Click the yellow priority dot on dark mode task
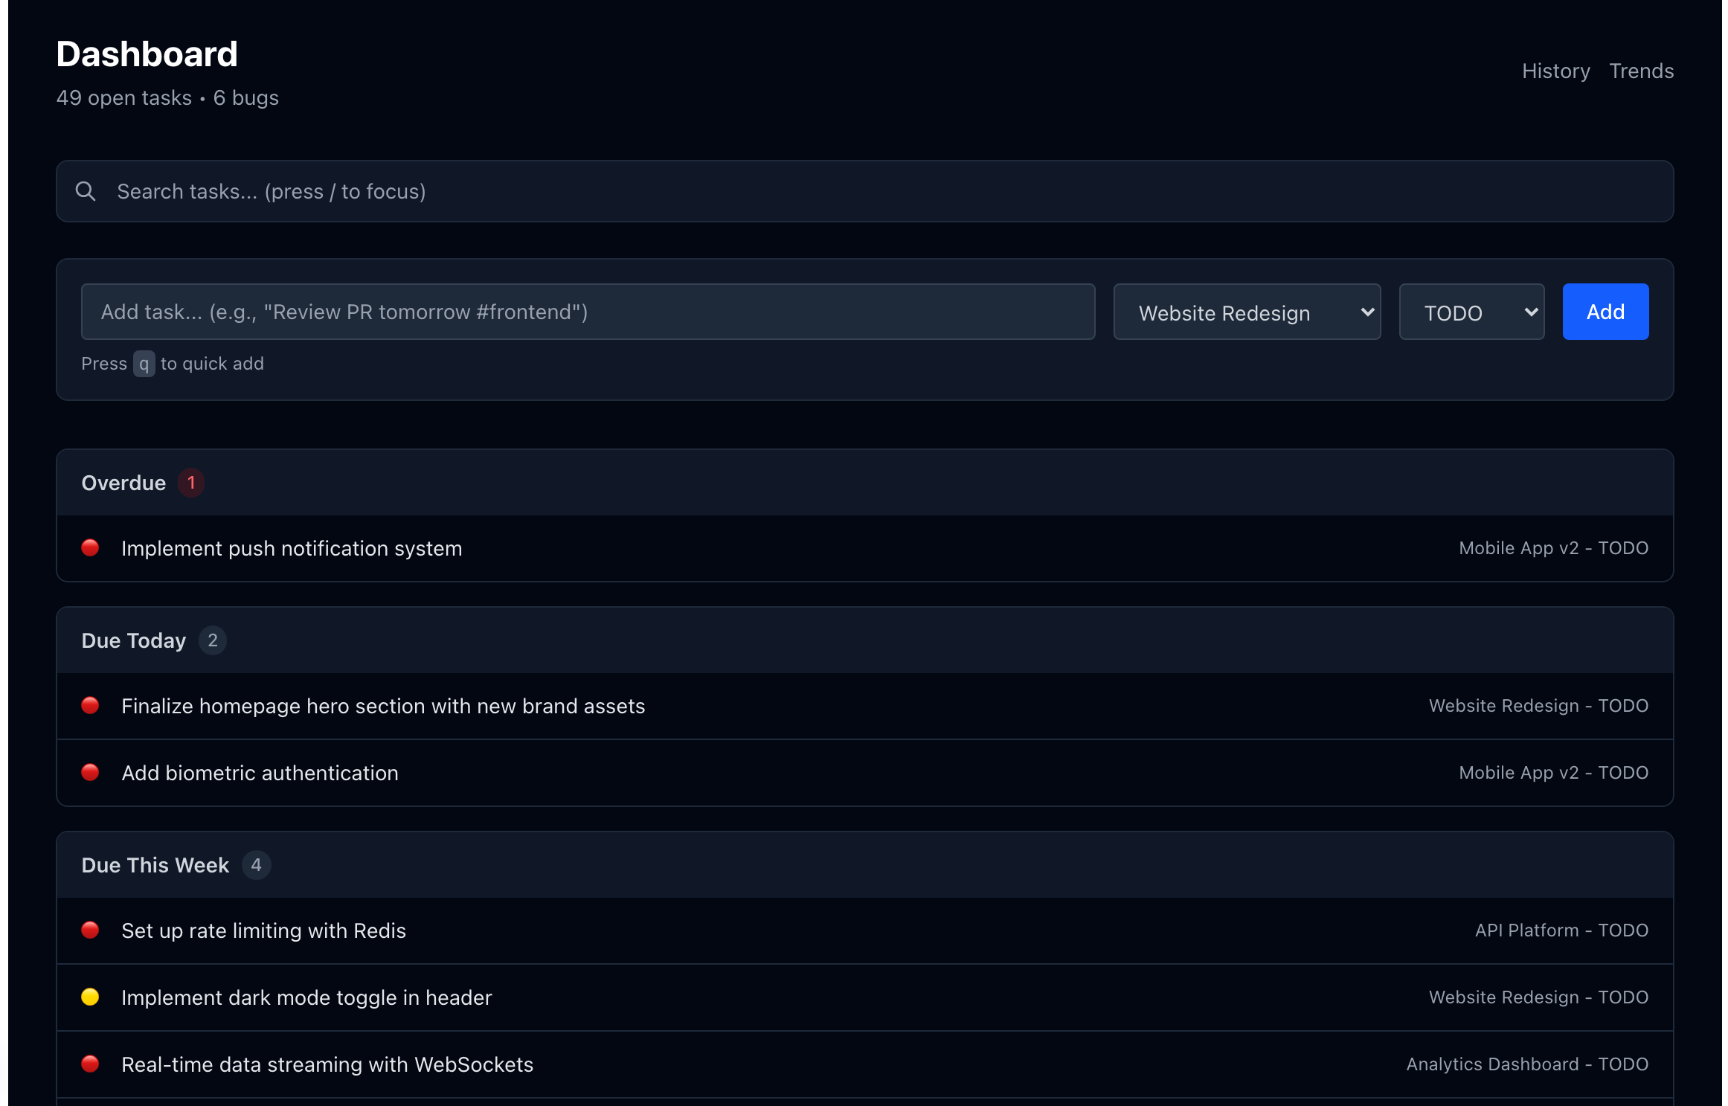 pyautogui.click(x=90, y=997)
